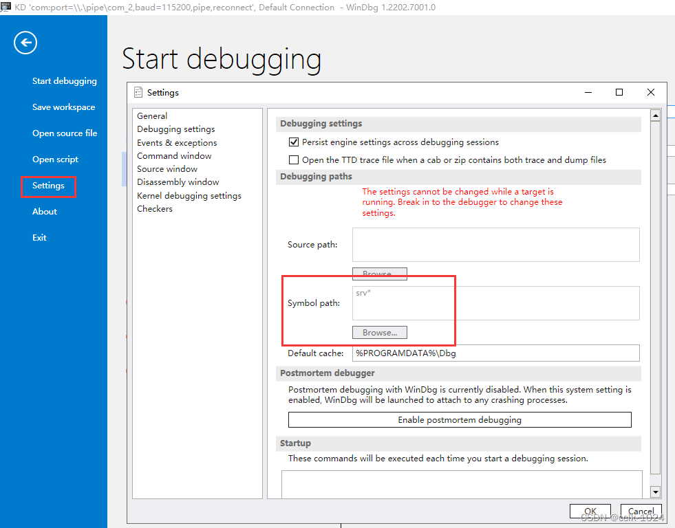The height and width of the screenshot is (528, 675).
Task: Open the About page
Action: (x=45, y=212)
